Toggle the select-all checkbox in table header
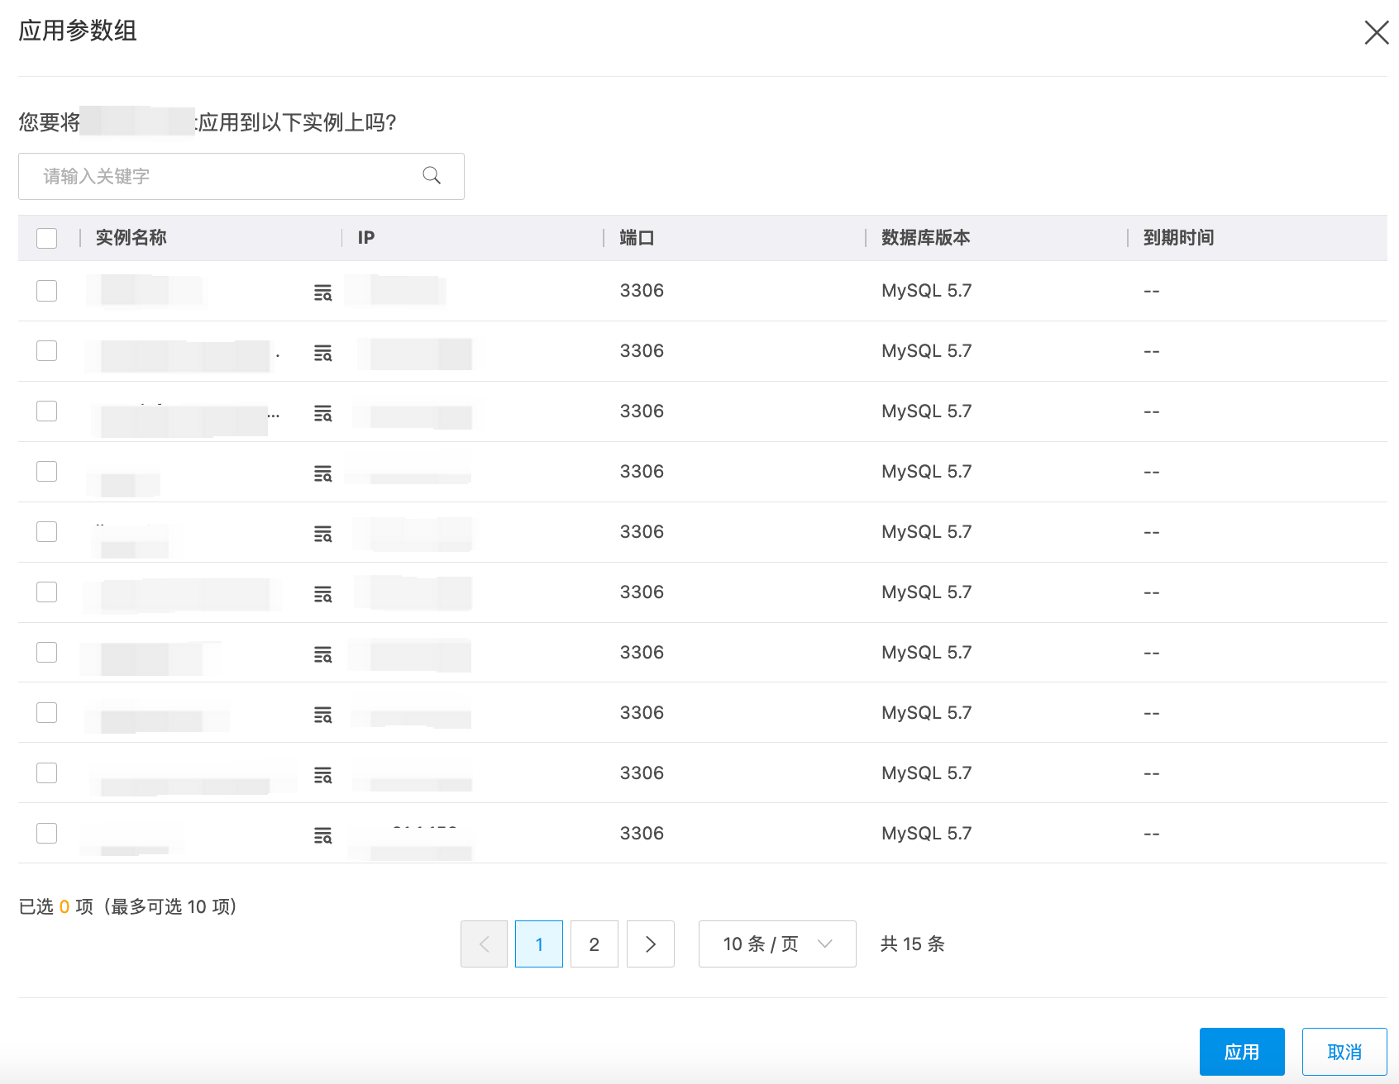1399x1084 pixels. 47,238
